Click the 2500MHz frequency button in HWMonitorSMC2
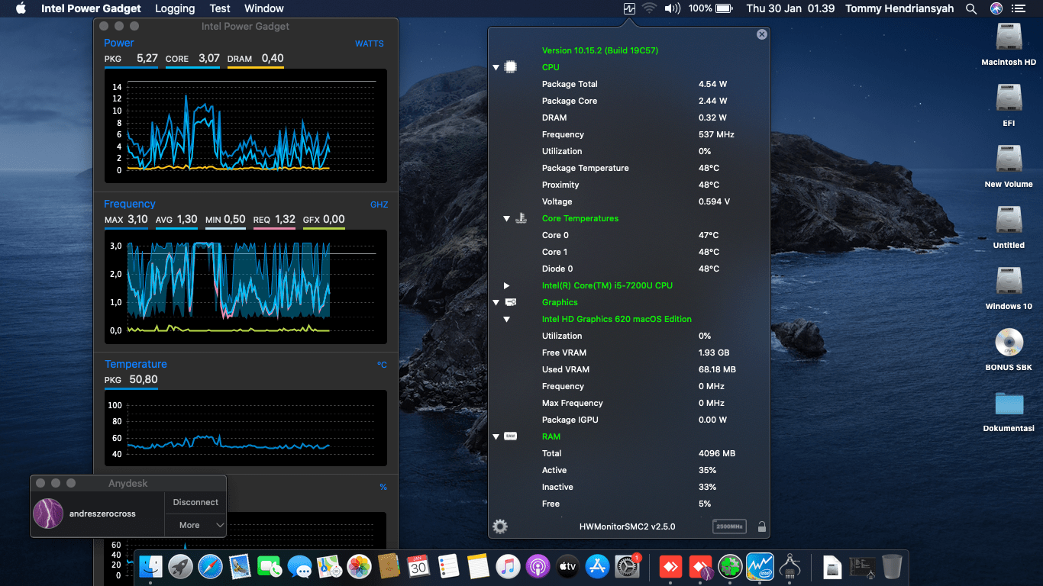This screenshot has height=586, width=1043. pyautogui.click(x=729, y=526)
